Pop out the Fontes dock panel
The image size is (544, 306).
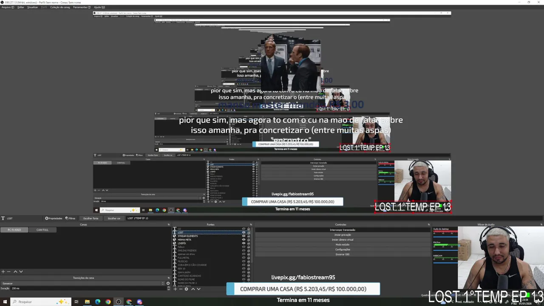251,224
